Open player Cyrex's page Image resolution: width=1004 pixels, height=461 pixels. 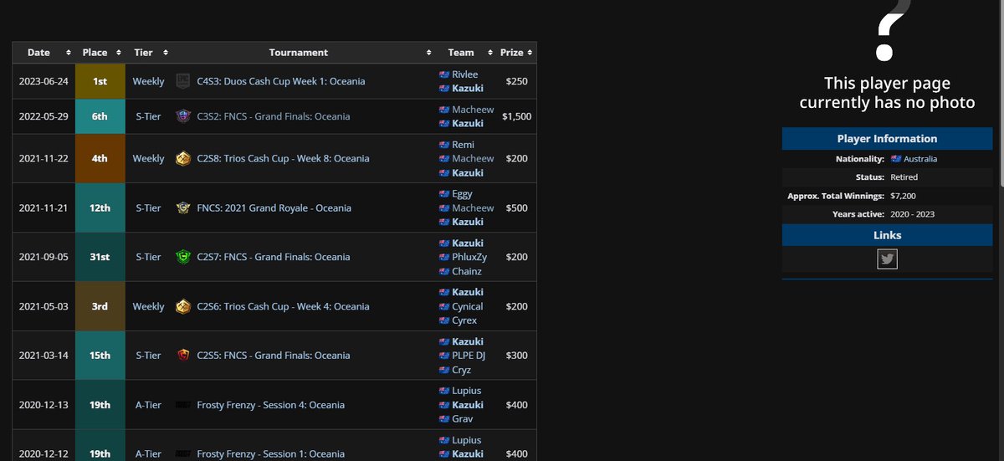[x=464, y=320]
